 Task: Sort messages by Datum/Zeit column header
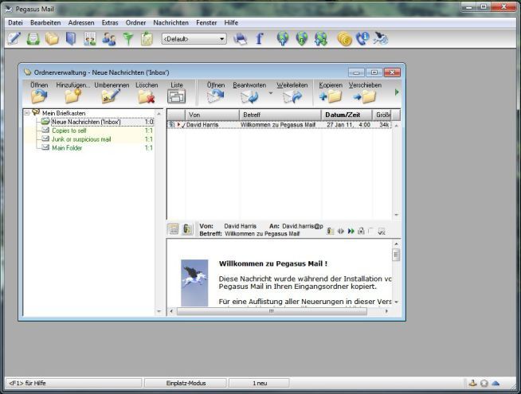(x=347, y=115)
